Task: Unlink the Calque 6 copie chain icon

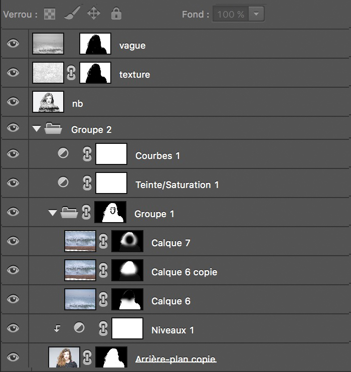Action: [x=103, y=270]
